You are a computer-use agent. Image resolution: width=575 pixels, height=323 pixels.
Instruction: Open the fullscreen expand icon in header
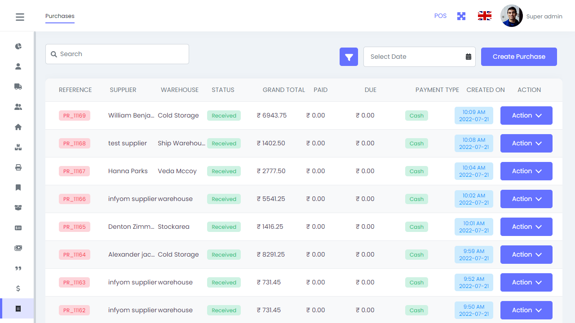tap(461, 16)
